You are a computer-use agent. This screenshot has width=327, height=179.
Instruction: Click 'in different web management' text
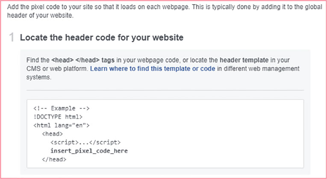tap(258, 69)
